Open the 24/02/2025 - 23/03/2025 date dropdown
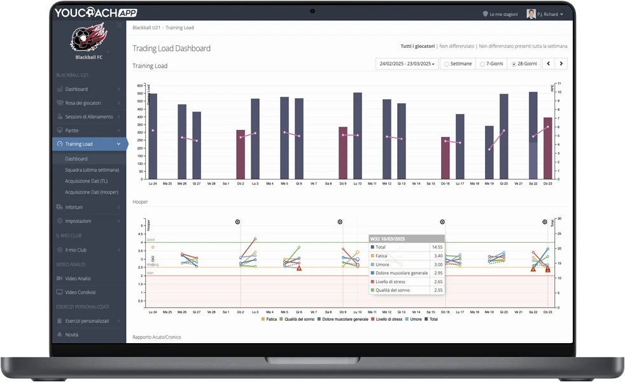The width and height of the screenshot is (625, 382). tap(407, 64)
